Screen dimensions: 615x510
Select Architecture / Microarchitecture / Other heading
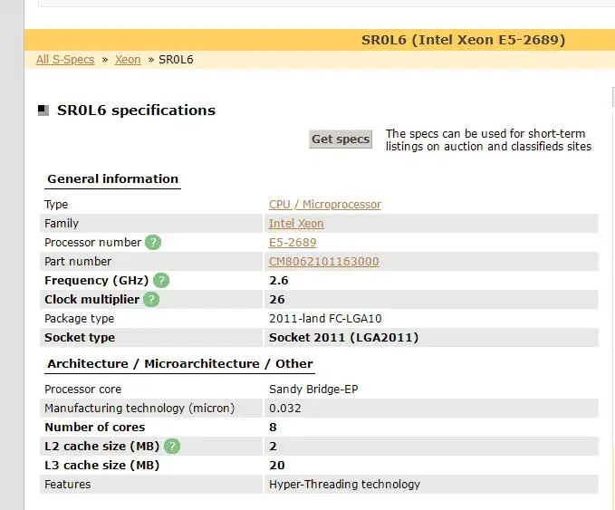180,363
